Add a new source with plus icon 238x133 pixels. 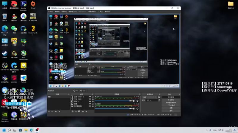pyautogui.click(x=73, y=111)
